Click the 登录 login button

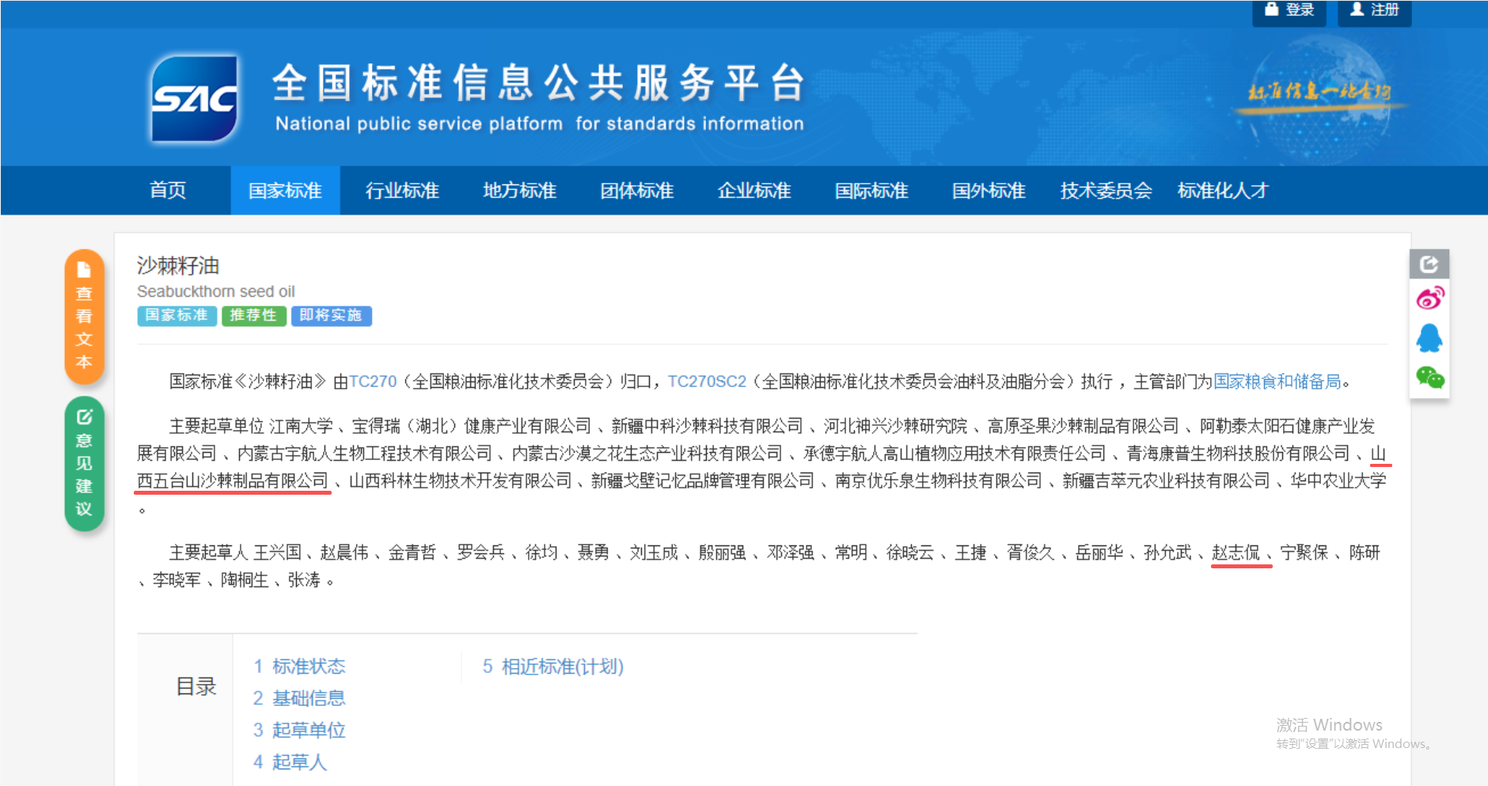pos(1289,10)
